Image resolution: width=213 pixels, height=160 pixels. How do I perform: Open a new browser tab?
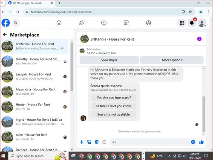(59, 3)
